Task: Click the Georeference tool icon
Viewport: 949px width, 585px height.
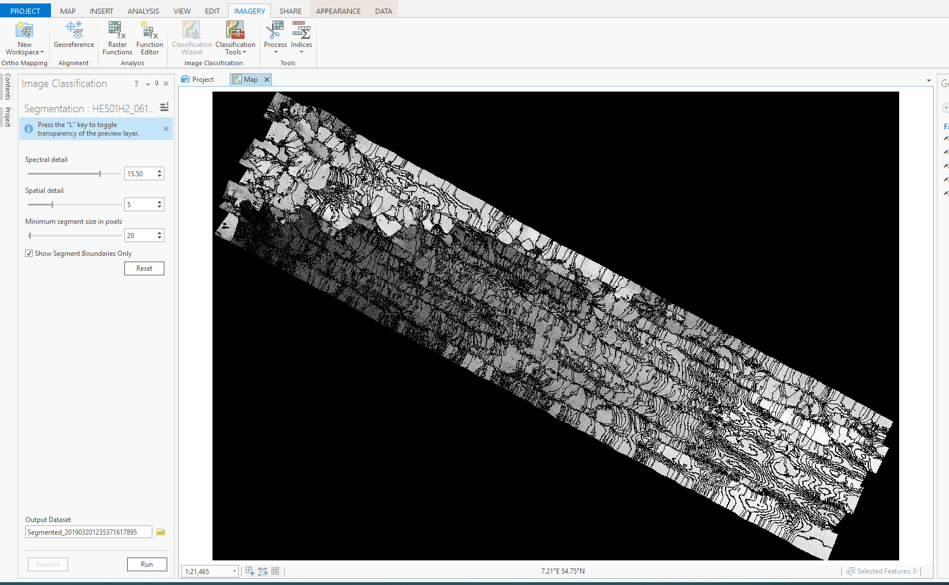Action: coord(74,30)
